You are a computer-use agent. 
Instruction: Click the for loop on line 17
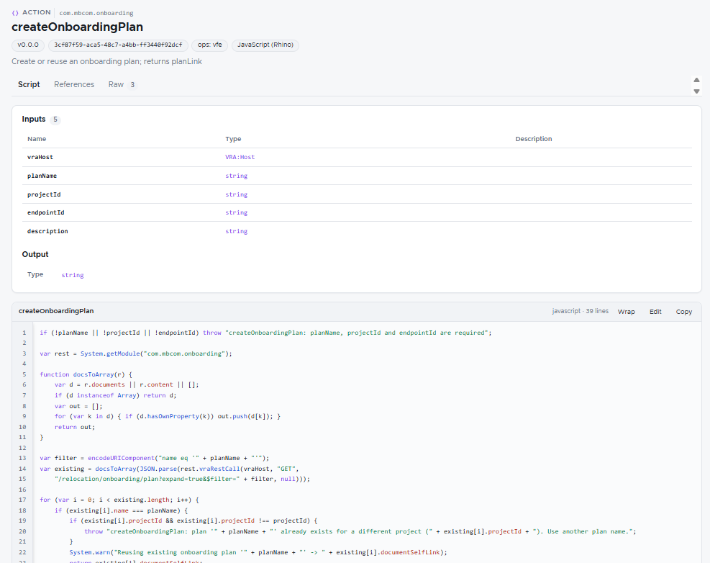tap(119, 500)
